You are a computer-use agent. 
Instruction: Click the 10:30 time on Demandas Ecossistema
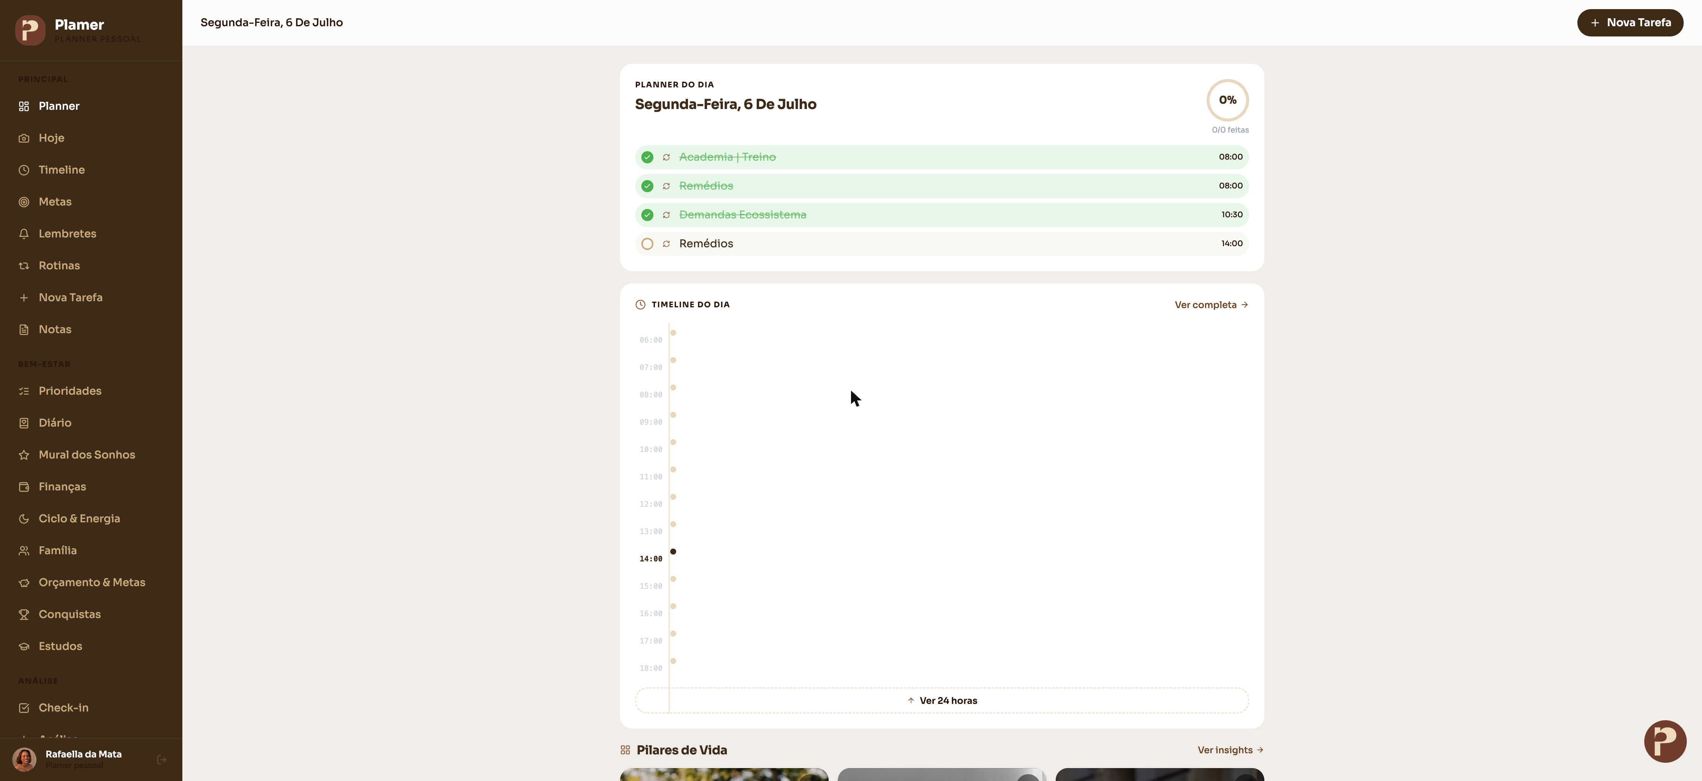point(1232,215)
